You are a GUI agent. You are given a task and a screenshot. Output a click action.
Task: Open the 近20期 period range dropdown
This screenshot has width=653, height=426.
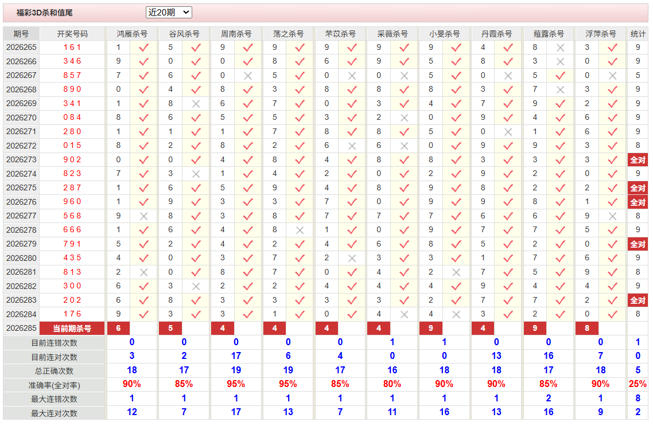[169, 13]
